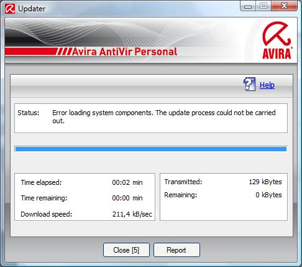
Task: Click the Avira logo in the banner
Action: [277, 40]
